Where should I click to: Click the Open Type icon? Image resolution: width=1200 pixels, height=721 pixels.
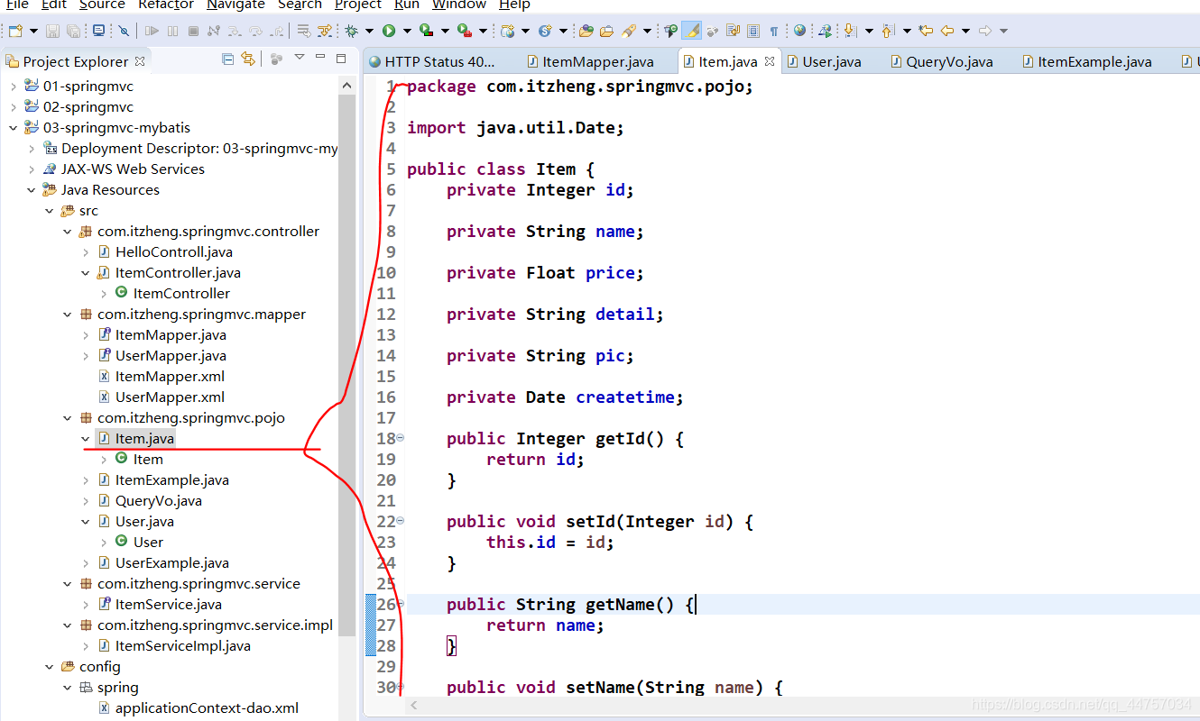586,31
